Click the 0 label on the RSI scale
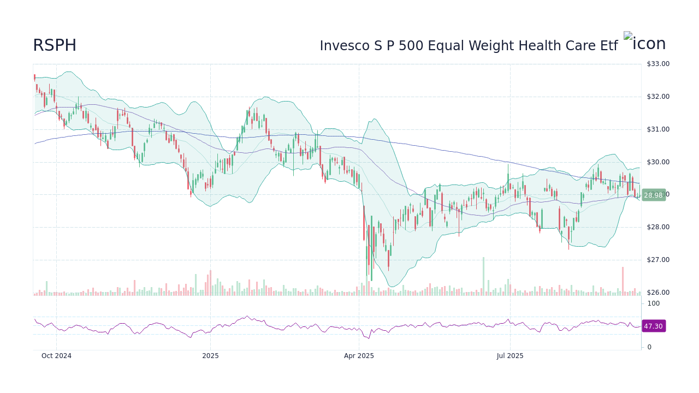This screenshot has height=393, width=699. tap(648, 347)
